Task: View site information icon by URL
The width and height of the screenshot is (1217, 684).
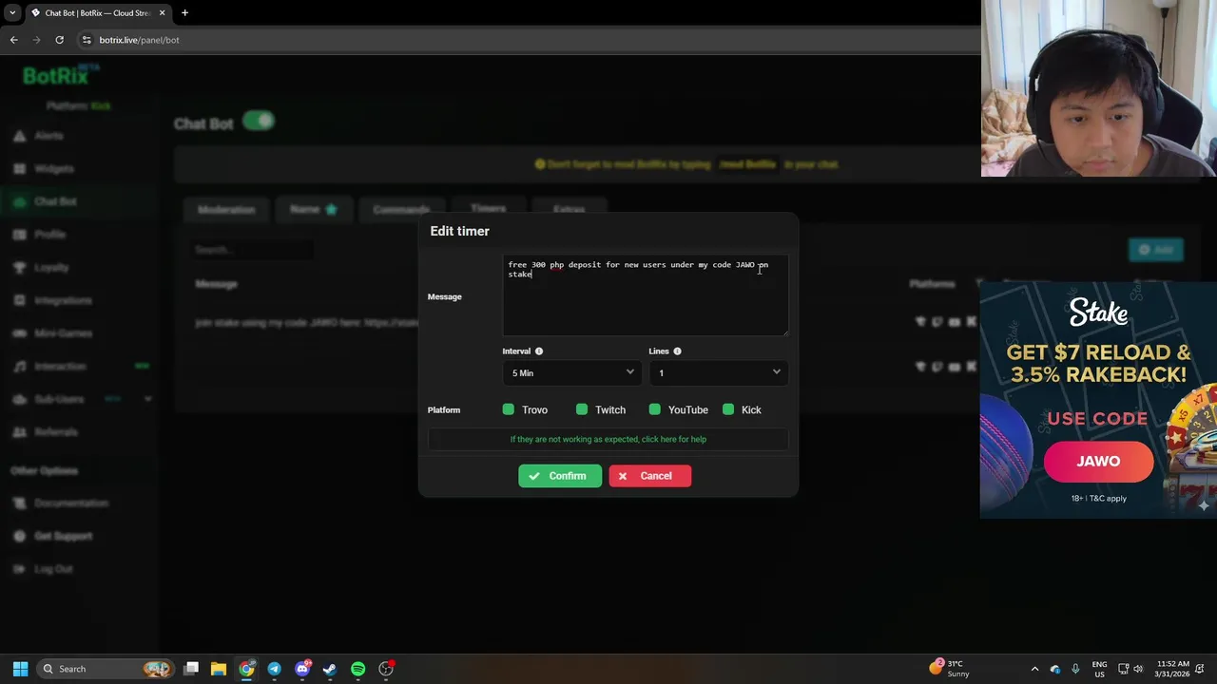Action: (x=86, y=40)
